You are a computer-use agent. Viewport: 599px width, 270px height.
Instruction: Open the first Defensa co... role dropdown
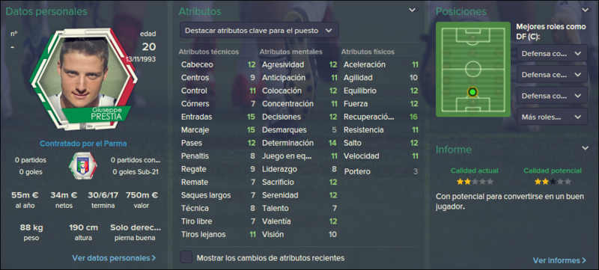coord(552,53)
